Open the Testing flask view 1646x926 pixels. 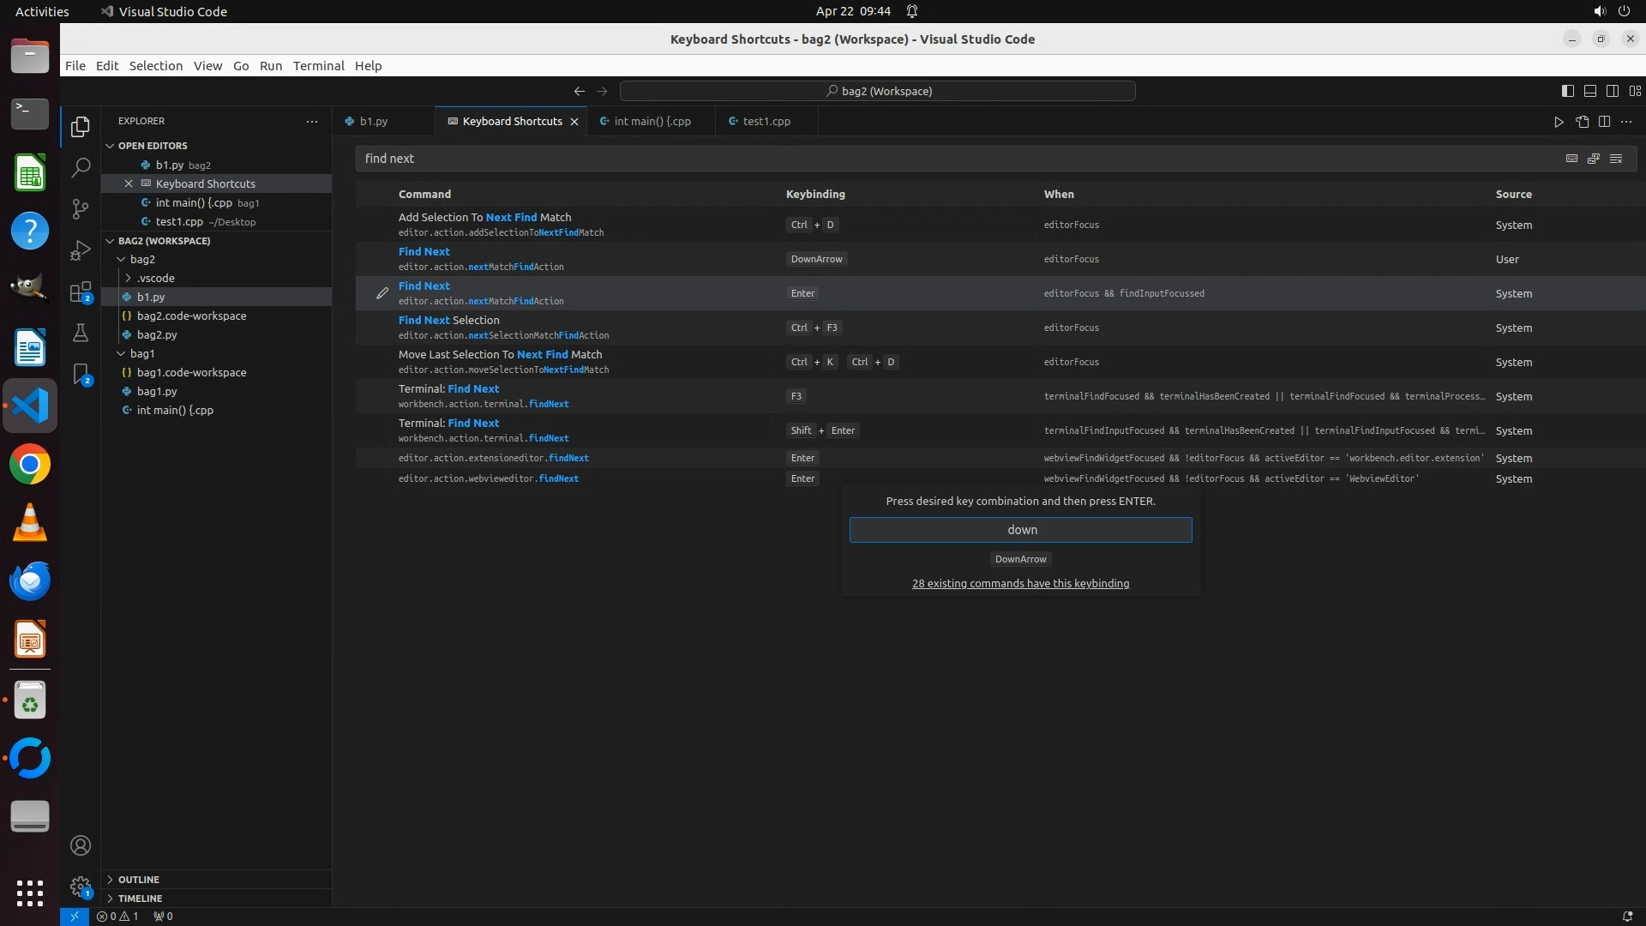[x=81, y=334]
